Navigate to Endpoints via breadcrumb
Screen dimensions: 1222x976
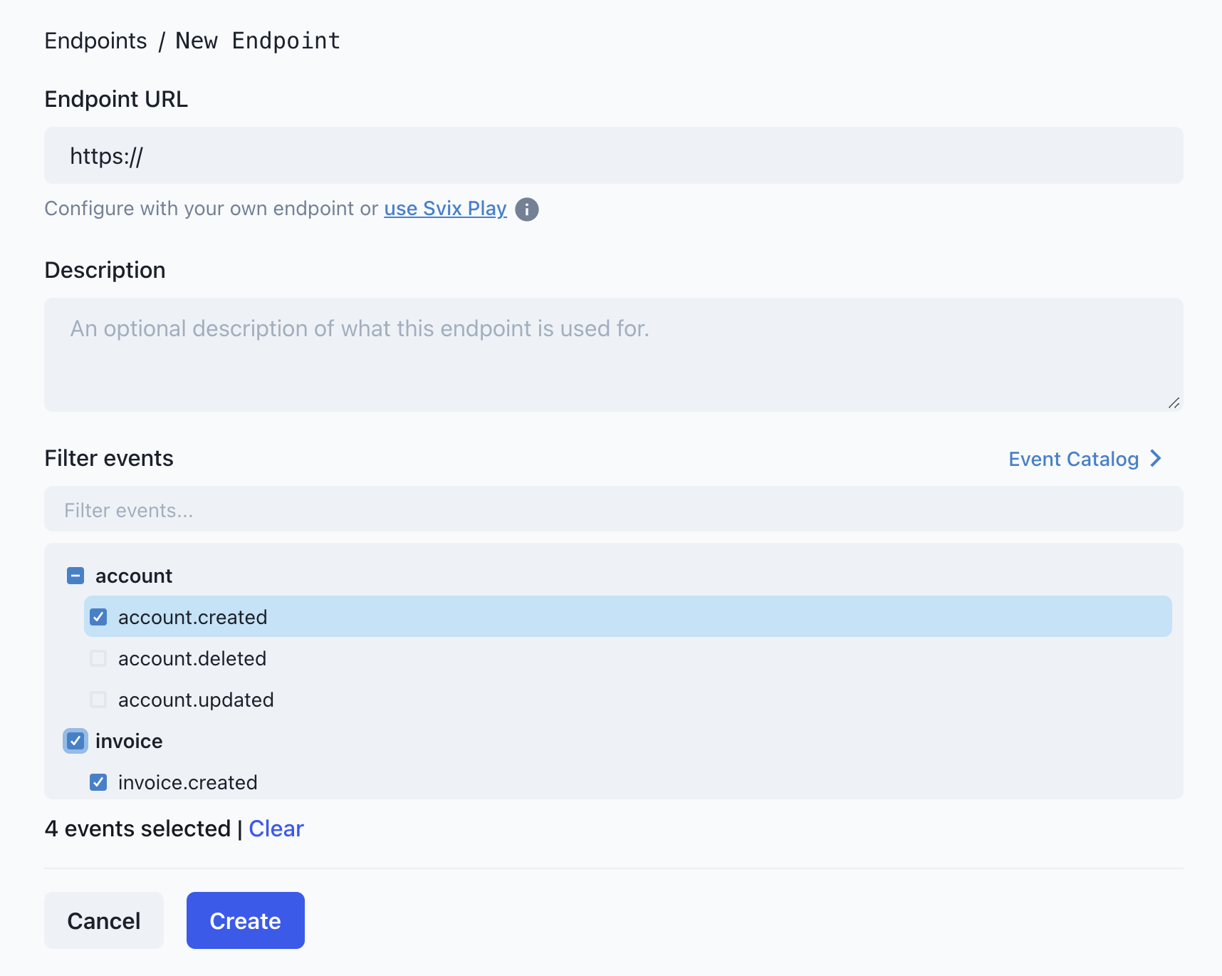(x=95, y=41)
